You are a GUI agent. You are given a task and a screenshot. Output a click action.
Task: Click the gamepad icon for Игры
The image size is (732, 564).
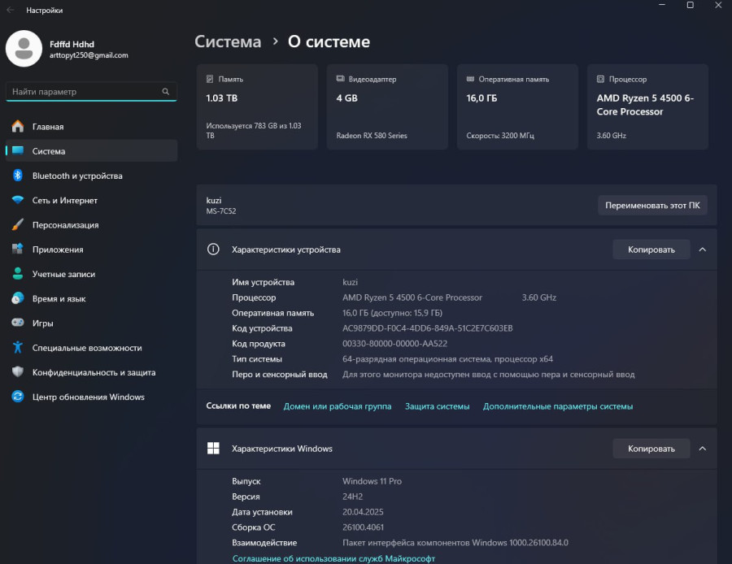pyautogui.click(x=18, y=323)
